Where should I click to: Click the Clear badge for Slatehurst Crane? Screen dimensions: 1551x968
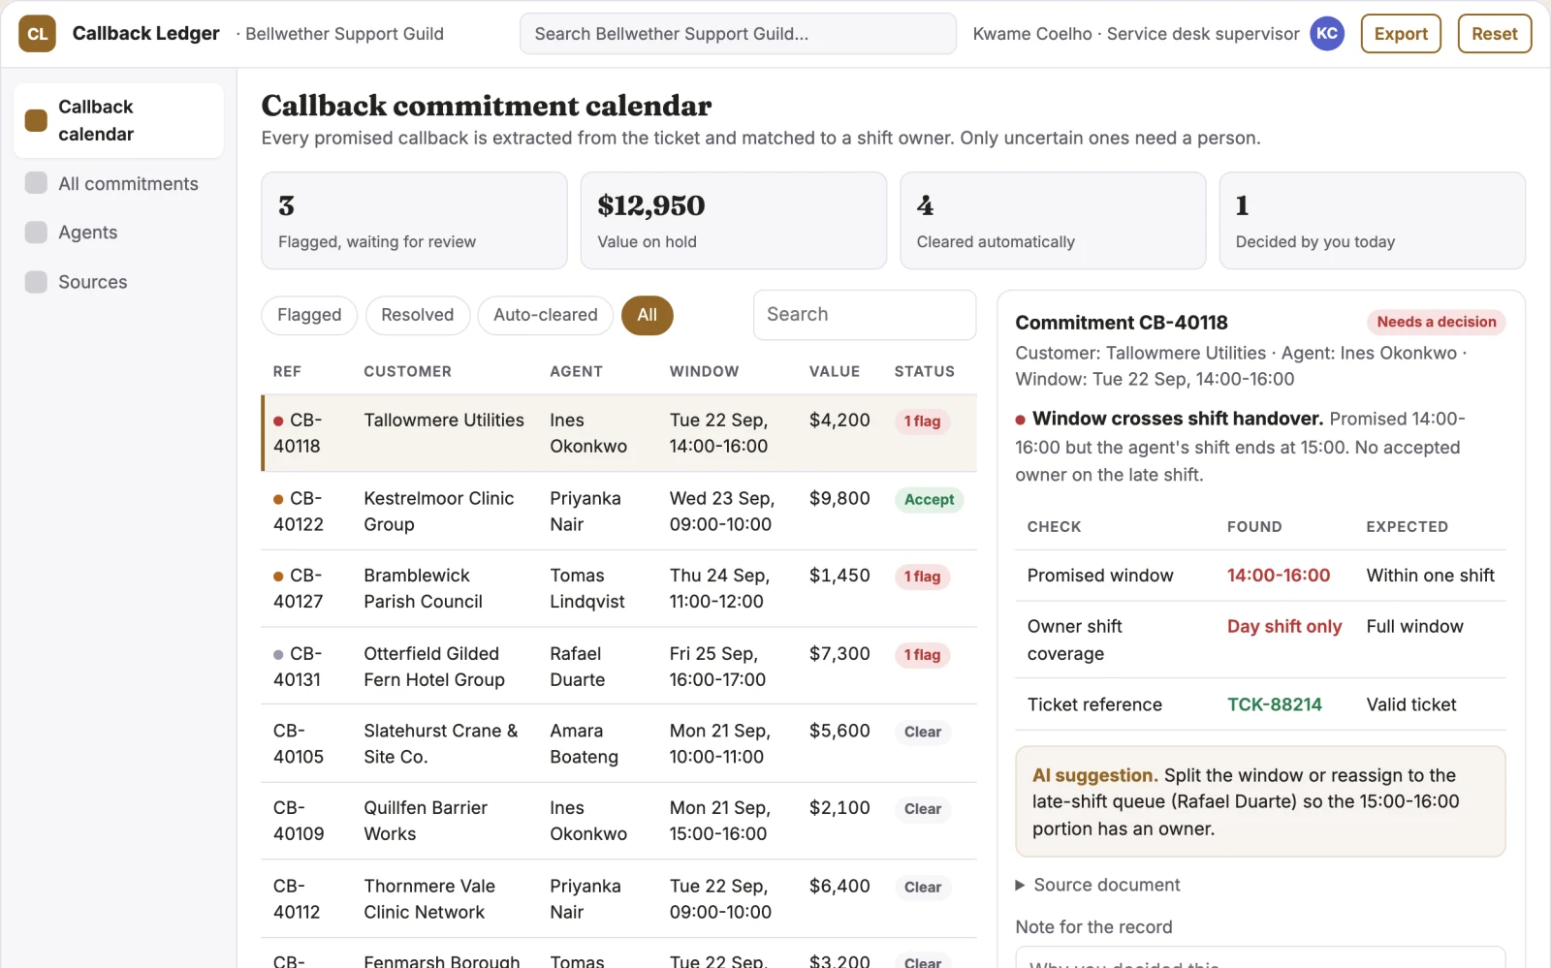pyautogui.click(x=922, y=732)
